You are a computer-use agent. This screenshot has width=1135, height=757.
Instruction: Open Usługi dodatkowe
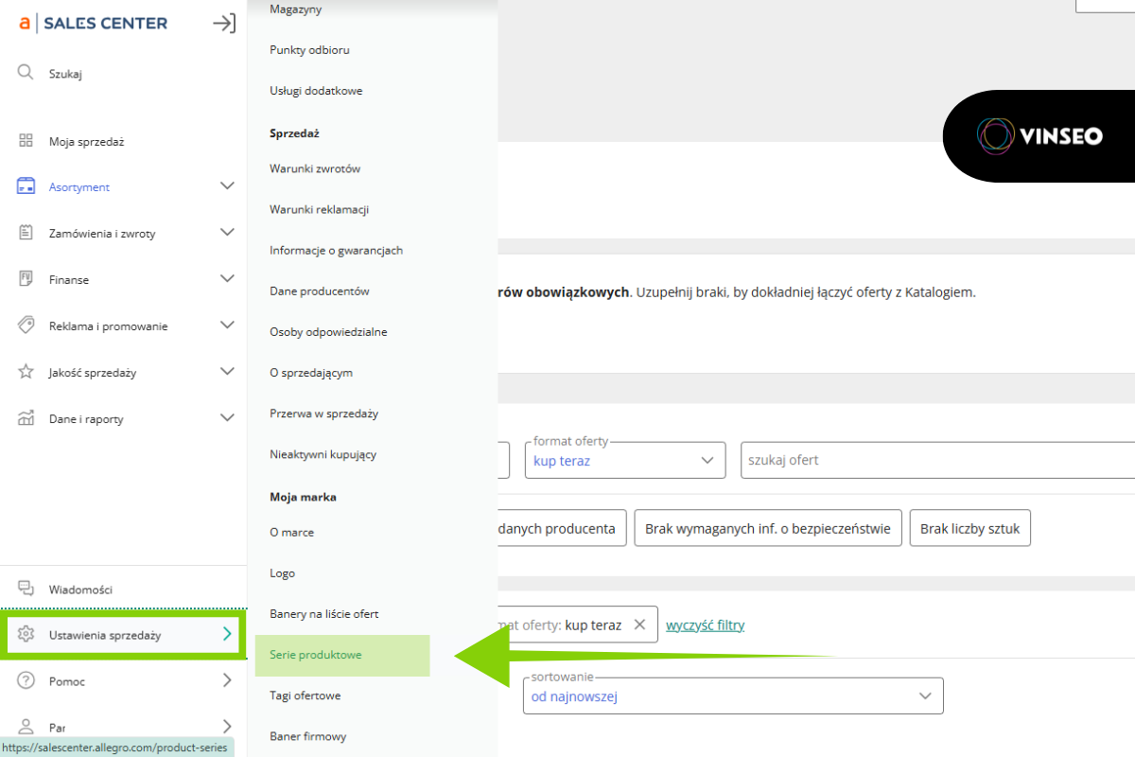point(316,91)
